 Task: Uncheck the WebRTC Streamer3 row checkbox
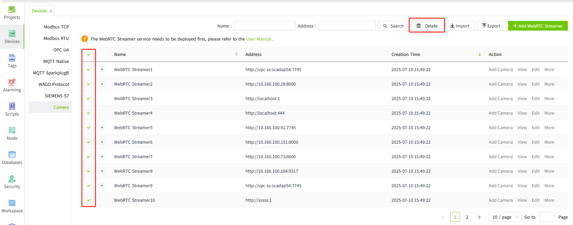pyautogui.click(x=89, y=99)
